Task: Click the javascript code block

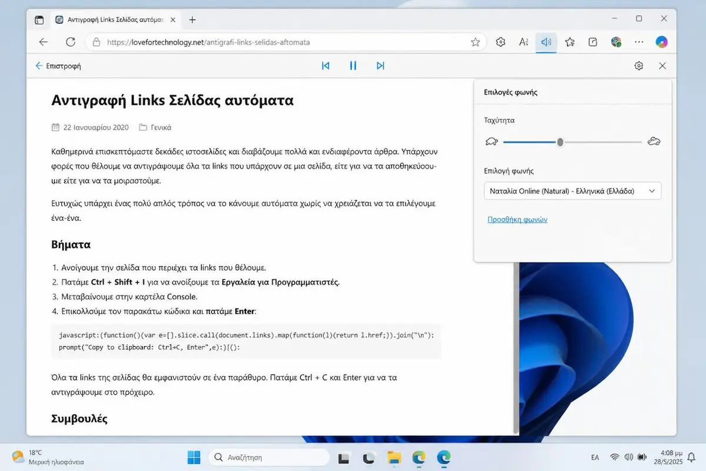Action: [x=247, y=341]
